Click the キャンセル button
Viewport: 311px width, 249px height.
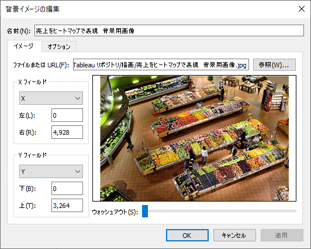234,236
